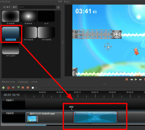Close the Transitions dock panel
Screen dimensions: 145x130
pos(61,2)
